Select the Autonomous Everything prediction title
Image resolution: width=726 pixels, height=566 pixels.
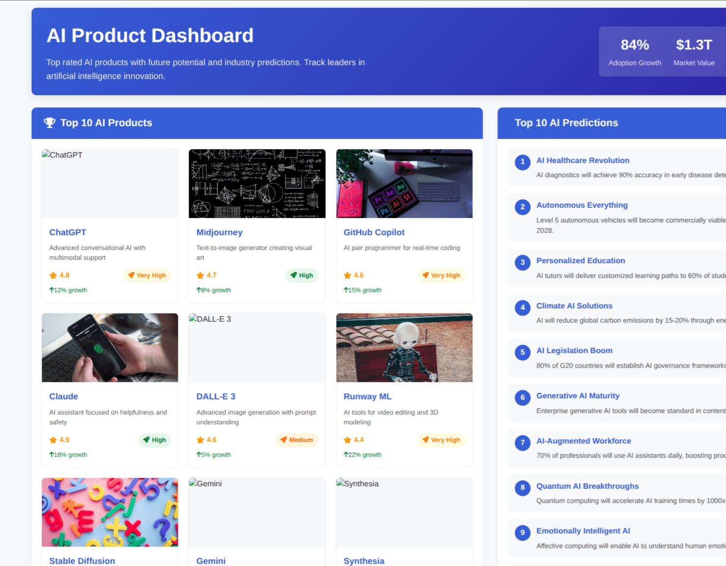tap(582, 205)
